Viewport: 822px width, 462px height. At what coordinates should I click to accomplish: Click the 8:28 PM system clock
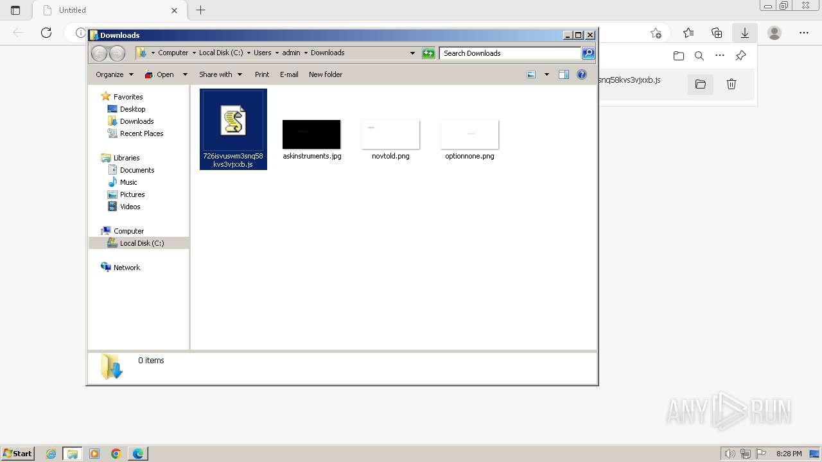[789, 454]
